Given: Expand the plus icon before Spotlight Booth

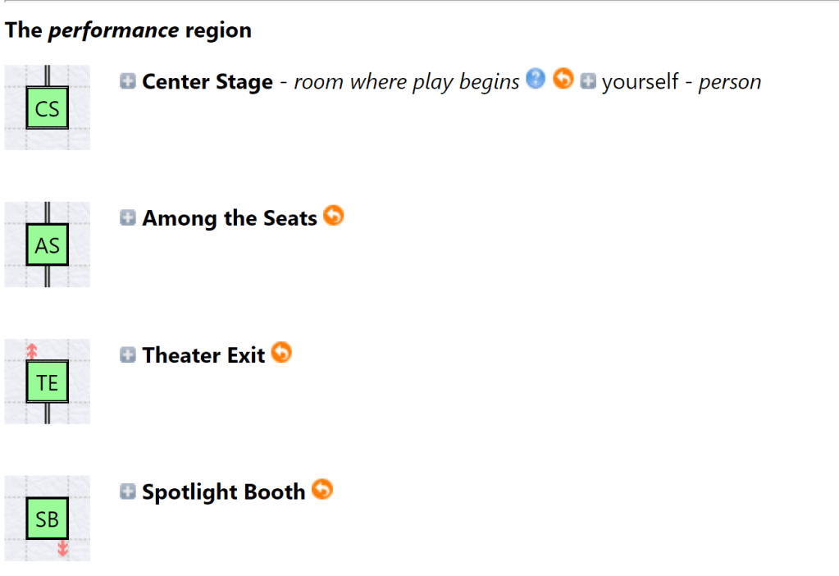Looking at the screenshot, I should coord(127,491).
